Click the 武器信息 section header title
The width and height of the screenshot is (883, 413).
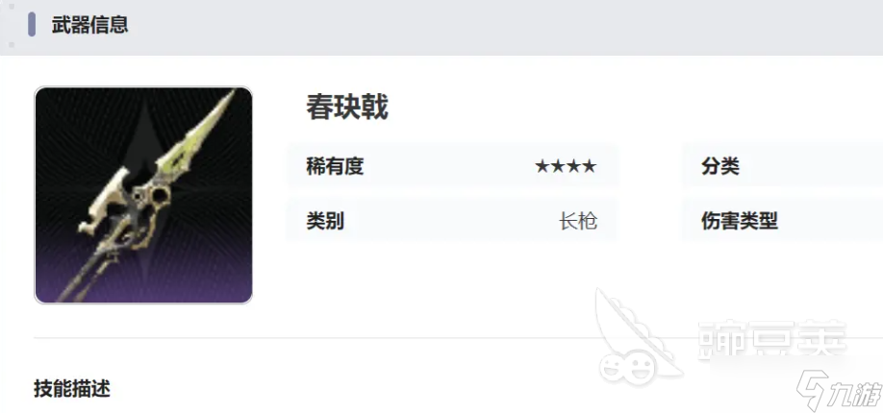pyautogui.click(x=90, y=25)
